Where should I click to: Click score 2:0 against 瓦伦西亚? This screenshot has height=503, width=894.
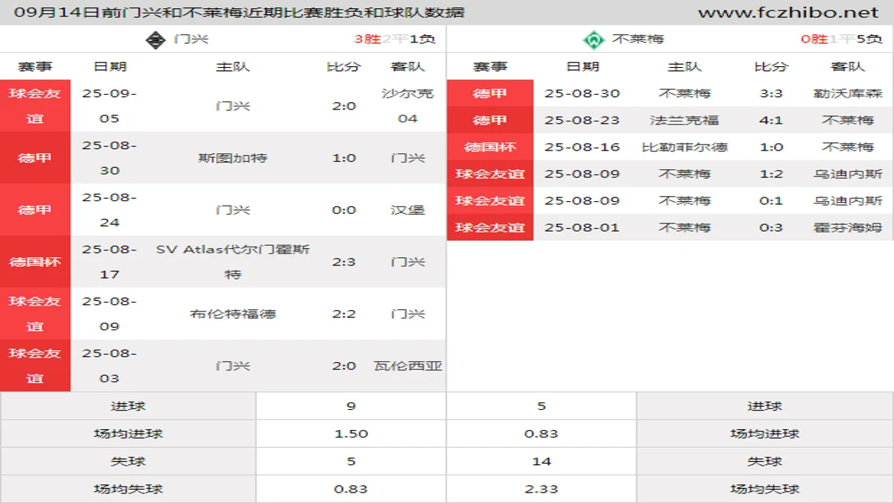click(x=344, y=366)
